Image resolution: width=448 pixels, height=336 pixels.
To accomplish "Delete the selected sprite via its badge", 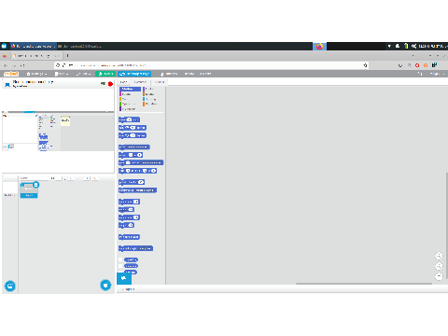I will (36, 185).
